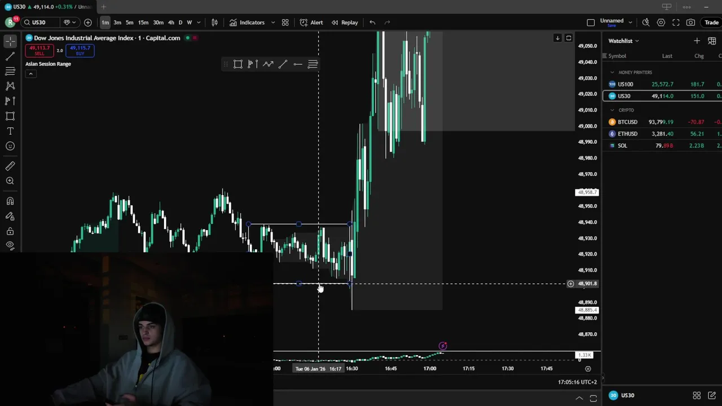This screenshot has width=722, height=406.
Task: Select the rectangle shapes tool in sidebar
Action: pyautogui.click(x=10, y=116)
